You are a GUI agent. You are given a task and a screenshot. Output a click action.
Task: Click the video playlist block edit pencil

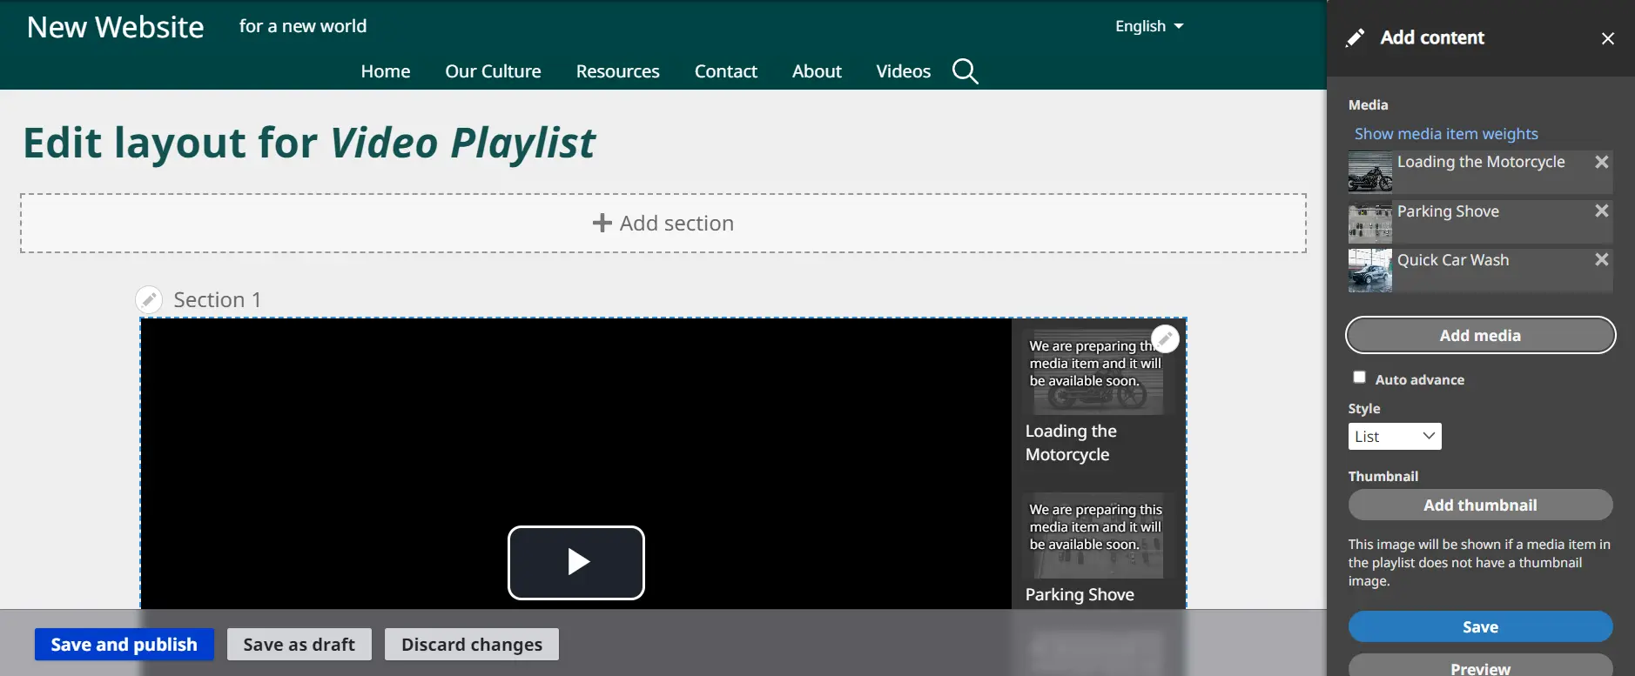point(1165,338)
